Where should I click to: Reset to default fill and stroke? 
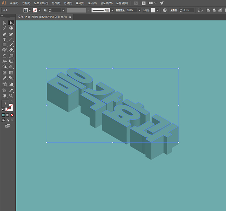coord(3,110)
